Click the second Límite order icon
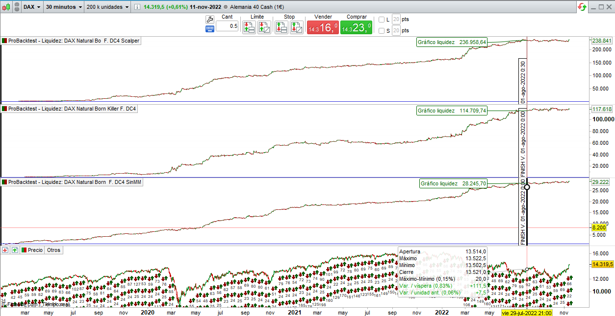This screenshot has height=316, width=615. tap(264, 27)
